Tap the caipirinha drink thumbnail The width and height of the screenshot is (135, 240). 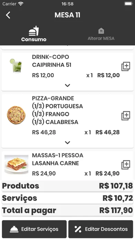16,66
